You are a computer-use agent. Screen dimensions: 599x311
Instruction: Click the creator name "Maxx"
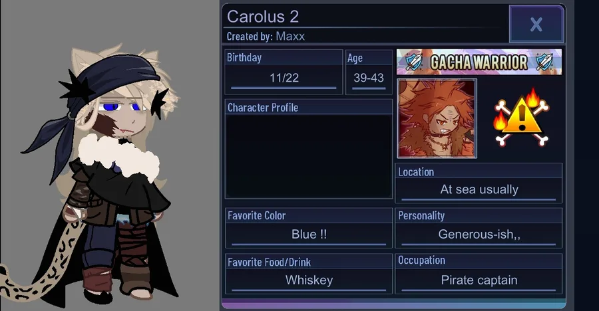click(x=290, y=37)
